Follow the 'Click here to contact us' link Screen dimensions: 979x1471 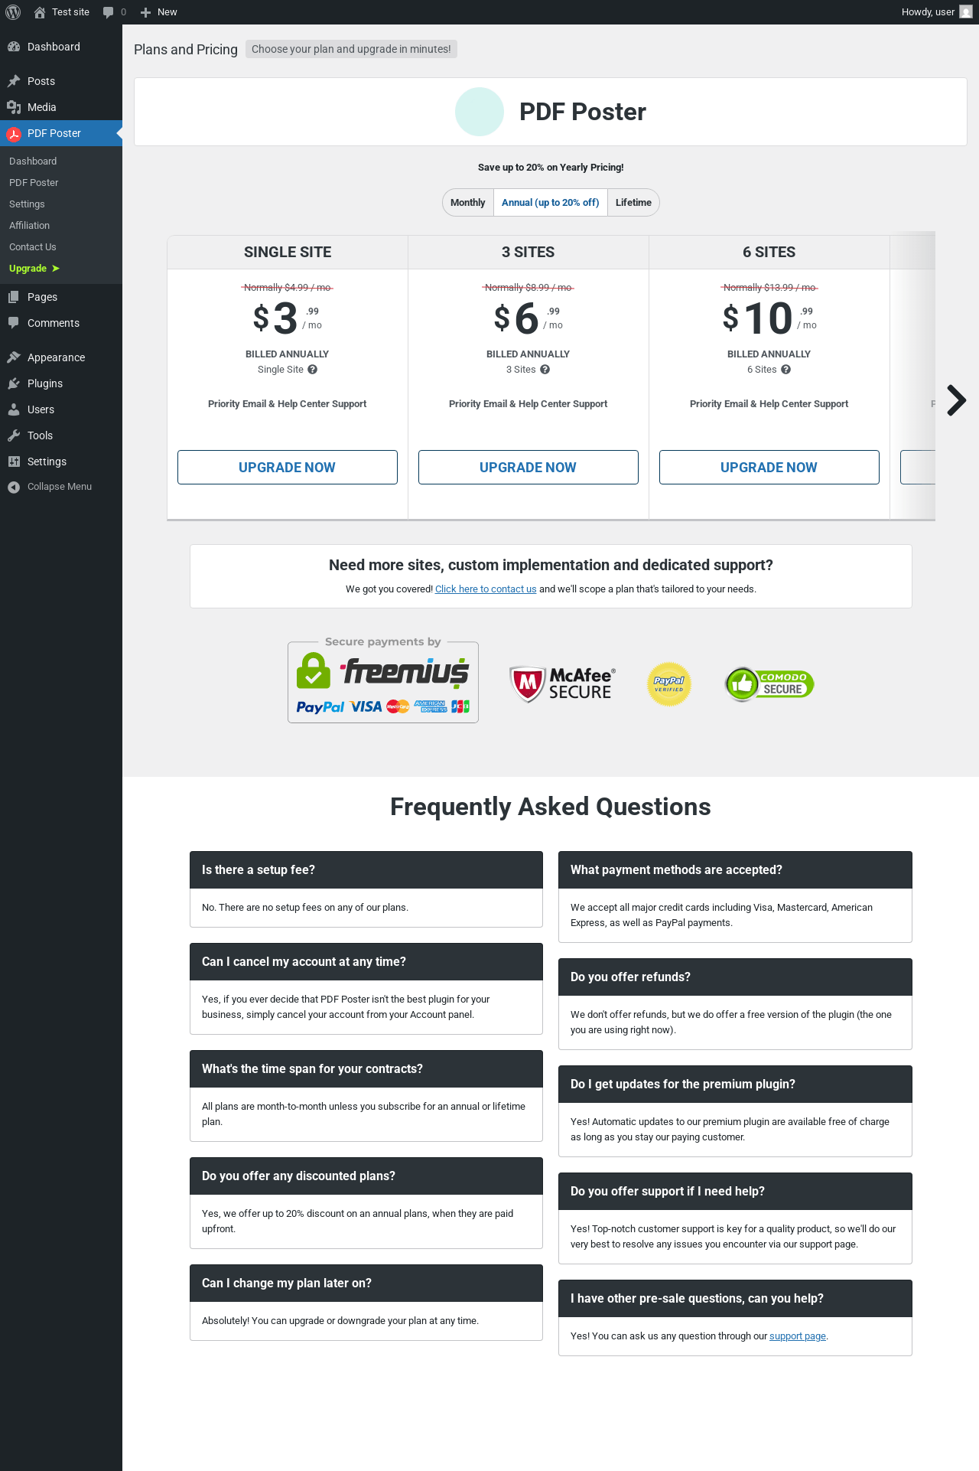pyautogui.click(x=486, y=589)
